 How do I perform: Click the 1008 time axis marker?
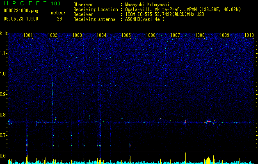tap(200, 35)
